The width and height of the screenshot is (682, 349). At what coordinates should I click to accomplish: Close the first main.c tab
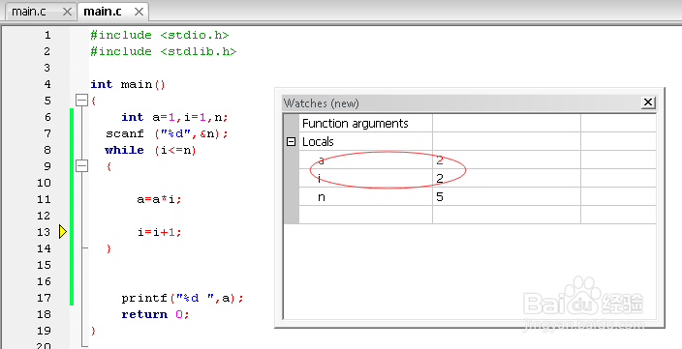tap(67, 12)
